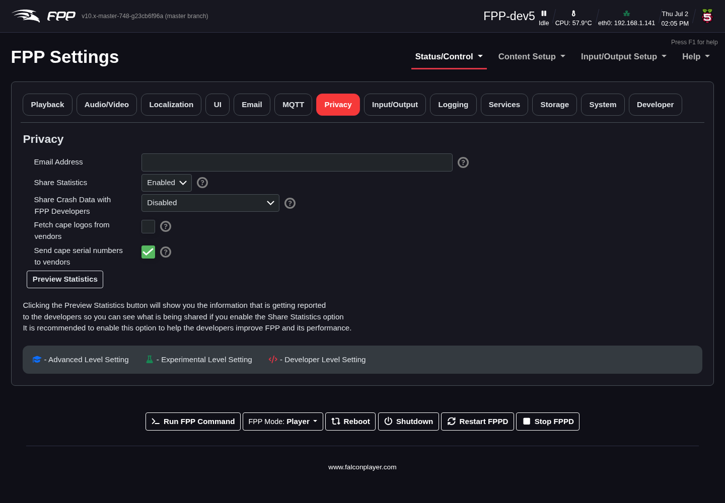Select the Privacy tab
725x503 pixels.
[x=338, y=105]
